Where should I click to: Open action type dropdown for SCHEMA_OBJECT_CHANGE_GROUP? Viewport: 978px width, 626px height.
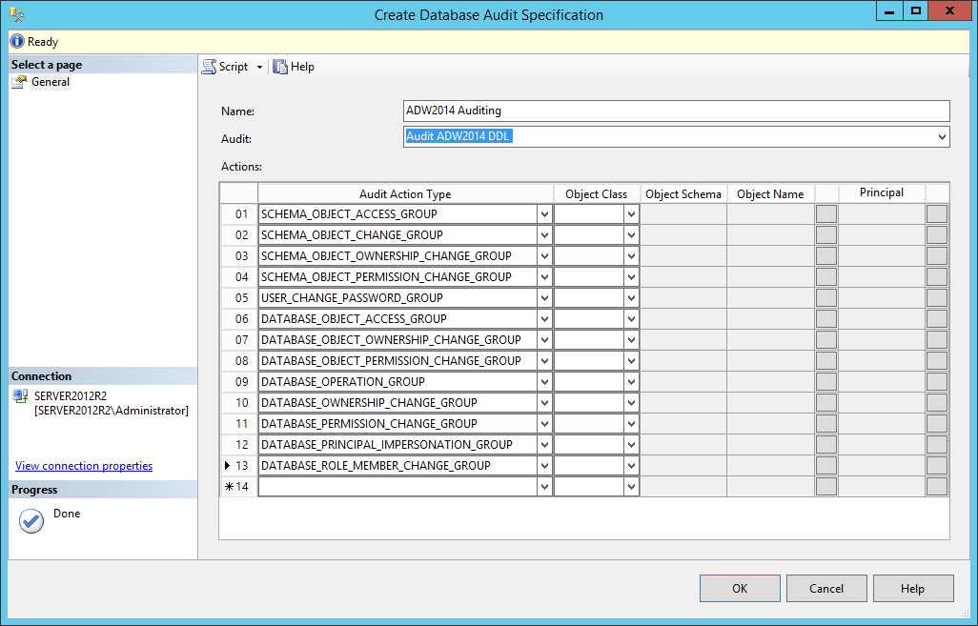coord(544,235)
